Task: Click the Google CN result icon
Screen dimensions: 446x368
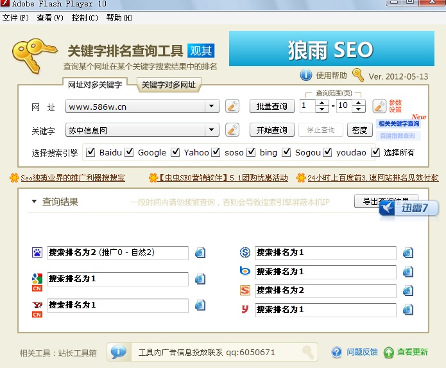Action: pos(37,282)
